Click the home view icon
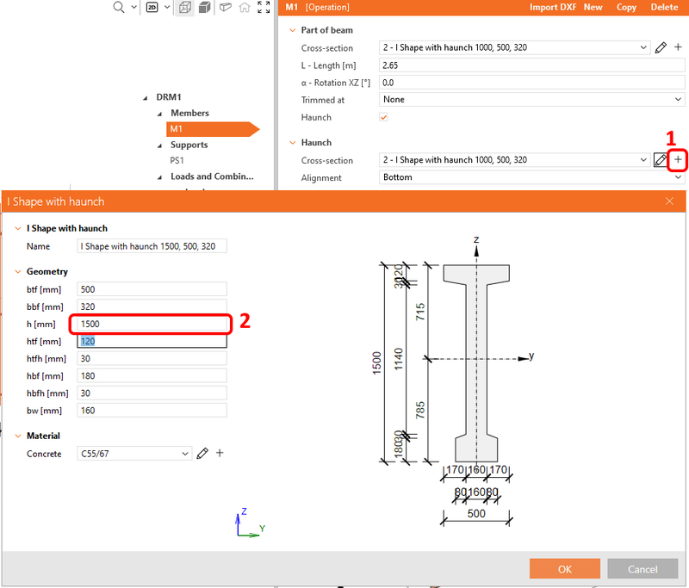The image size is (689, 588). [x=245, y=8]
